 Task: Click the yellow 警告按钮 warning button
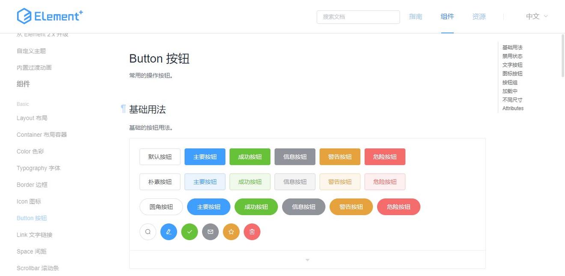(339, 156)
